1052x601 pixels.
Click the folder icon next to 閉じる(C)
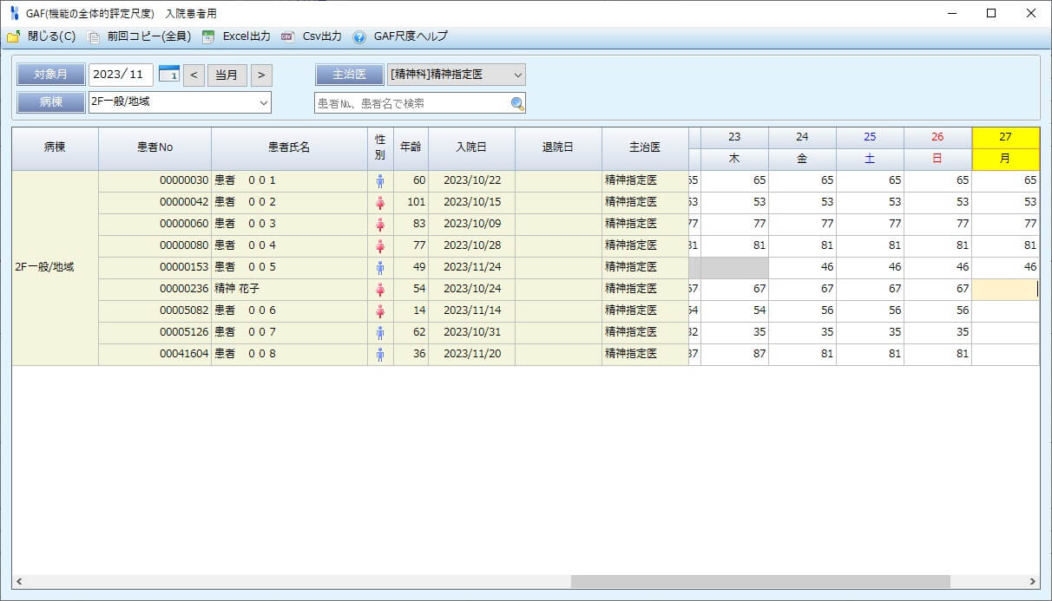coord(11,37)
